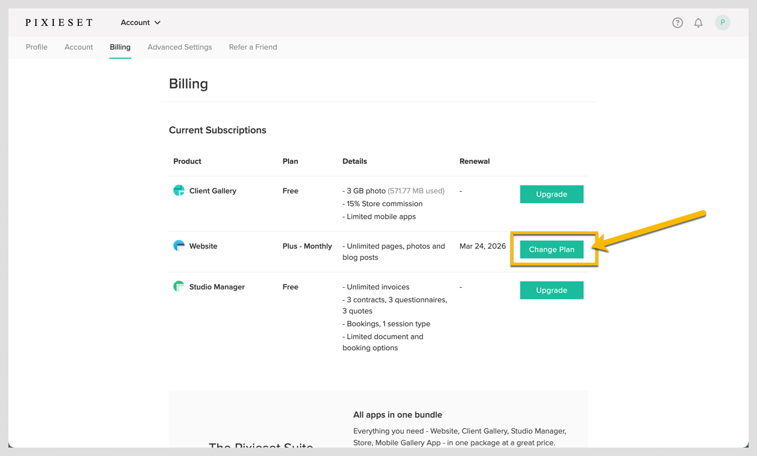Open the help icon in the top bar
The image size is (757, 456).
coord(677,22)
